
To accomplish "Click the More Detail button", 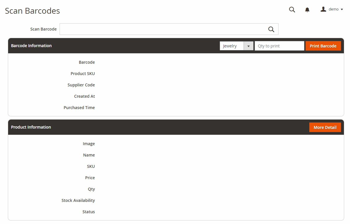I will click(325, 127).
